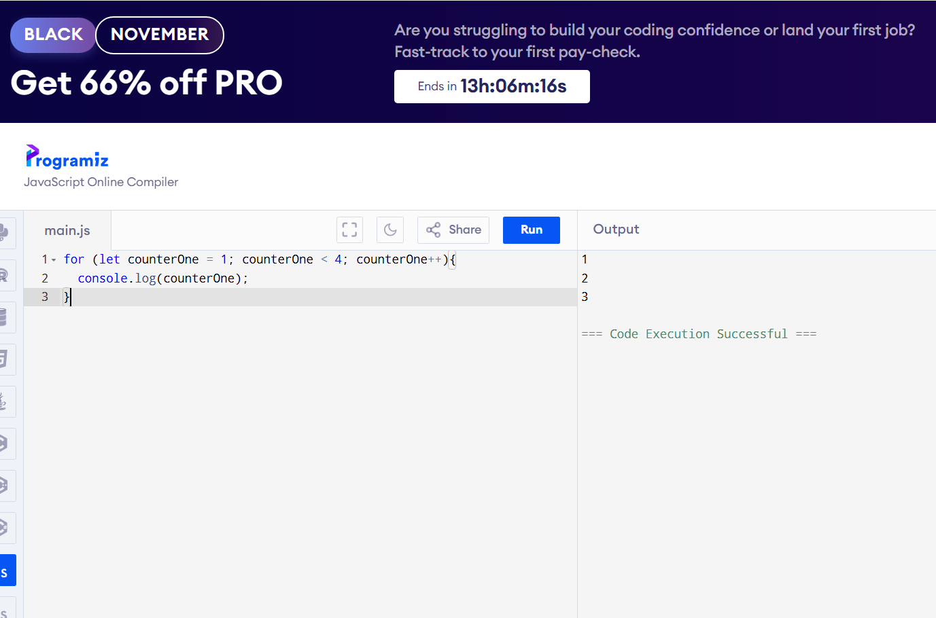Place cursor on console.log code line
Screen dimensions: 936x618
coord(163,278)
